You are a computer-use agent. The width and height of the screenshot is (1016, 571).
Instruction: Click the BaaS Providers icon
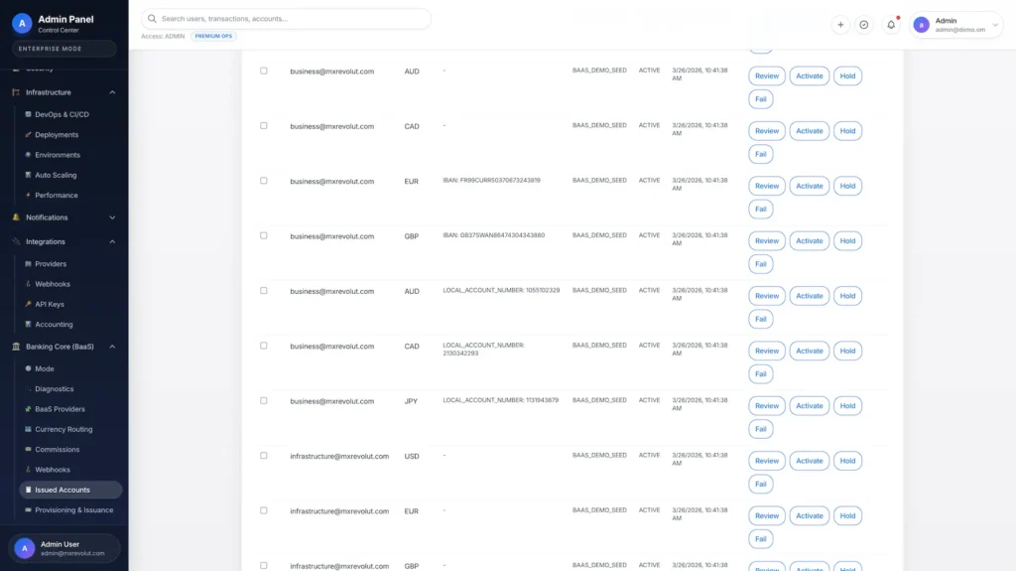click(28, 409)
